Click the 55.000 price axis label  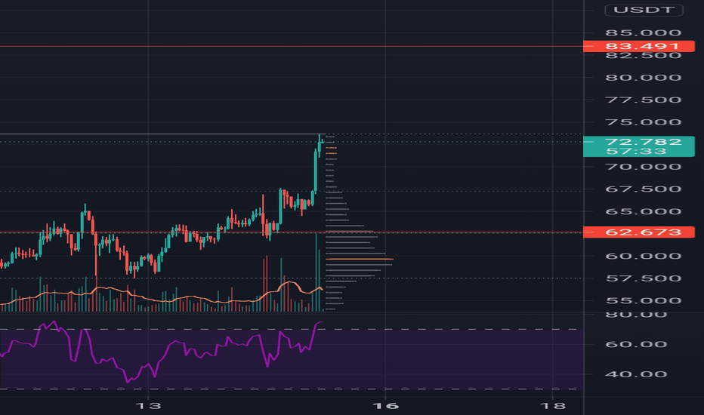tap(643, 300)
